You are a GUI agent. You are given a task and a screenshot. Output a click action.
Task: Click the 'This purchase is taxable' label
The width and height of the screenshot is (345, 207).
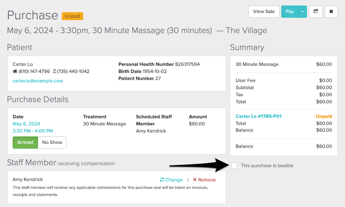point(267,165)
